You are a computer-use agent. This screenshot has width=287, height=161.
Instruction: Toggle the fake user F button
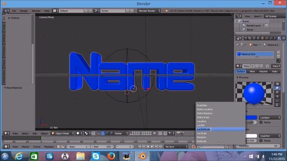point(253,66)
